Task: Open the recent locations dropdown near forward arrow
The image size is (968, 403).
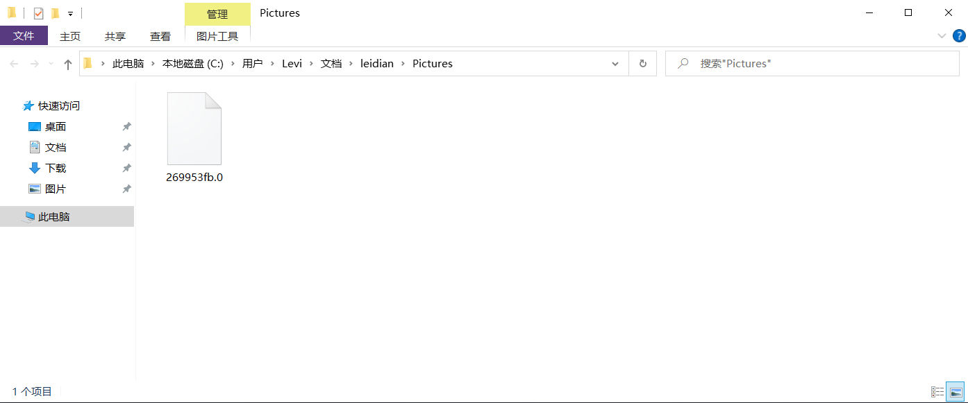Action: (51, 64)
